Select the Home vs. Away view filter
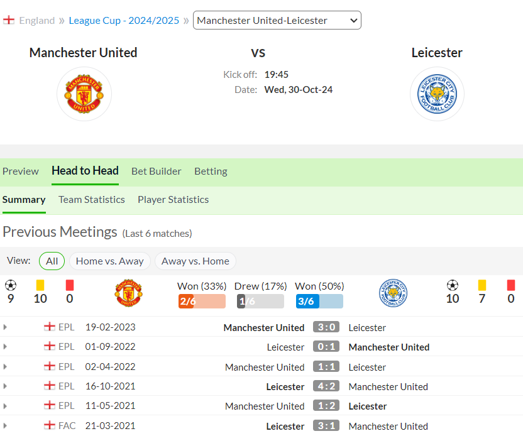Viewport: 523px width, 441px height. (x=110, y=261)
